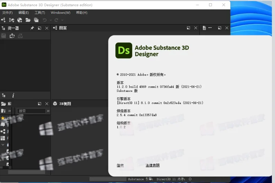Click the save all toolbar icon
This screenshot has height=183, width=275.
pos(36,20)
